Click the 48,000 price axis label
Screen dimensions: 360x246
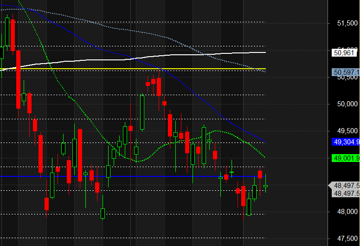tap(347, 212)
